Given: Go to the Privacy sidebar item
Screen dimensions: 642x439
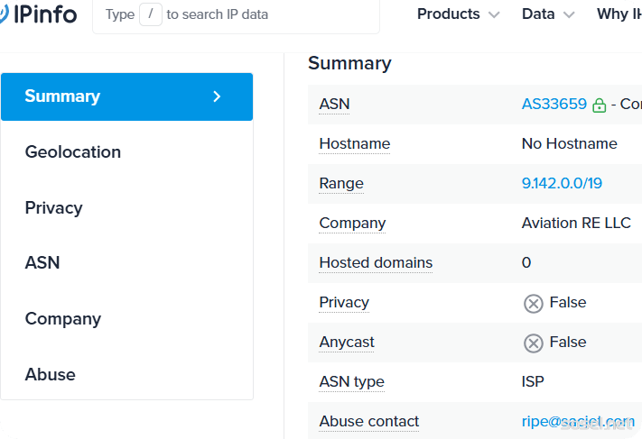Looking at the screenshot, I should (x=54, y=208).
